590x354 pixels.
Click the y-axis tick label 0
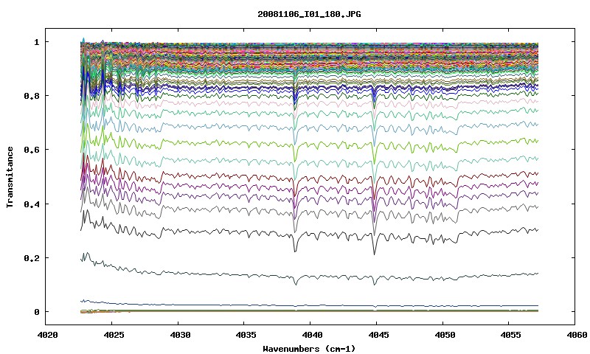36,312
